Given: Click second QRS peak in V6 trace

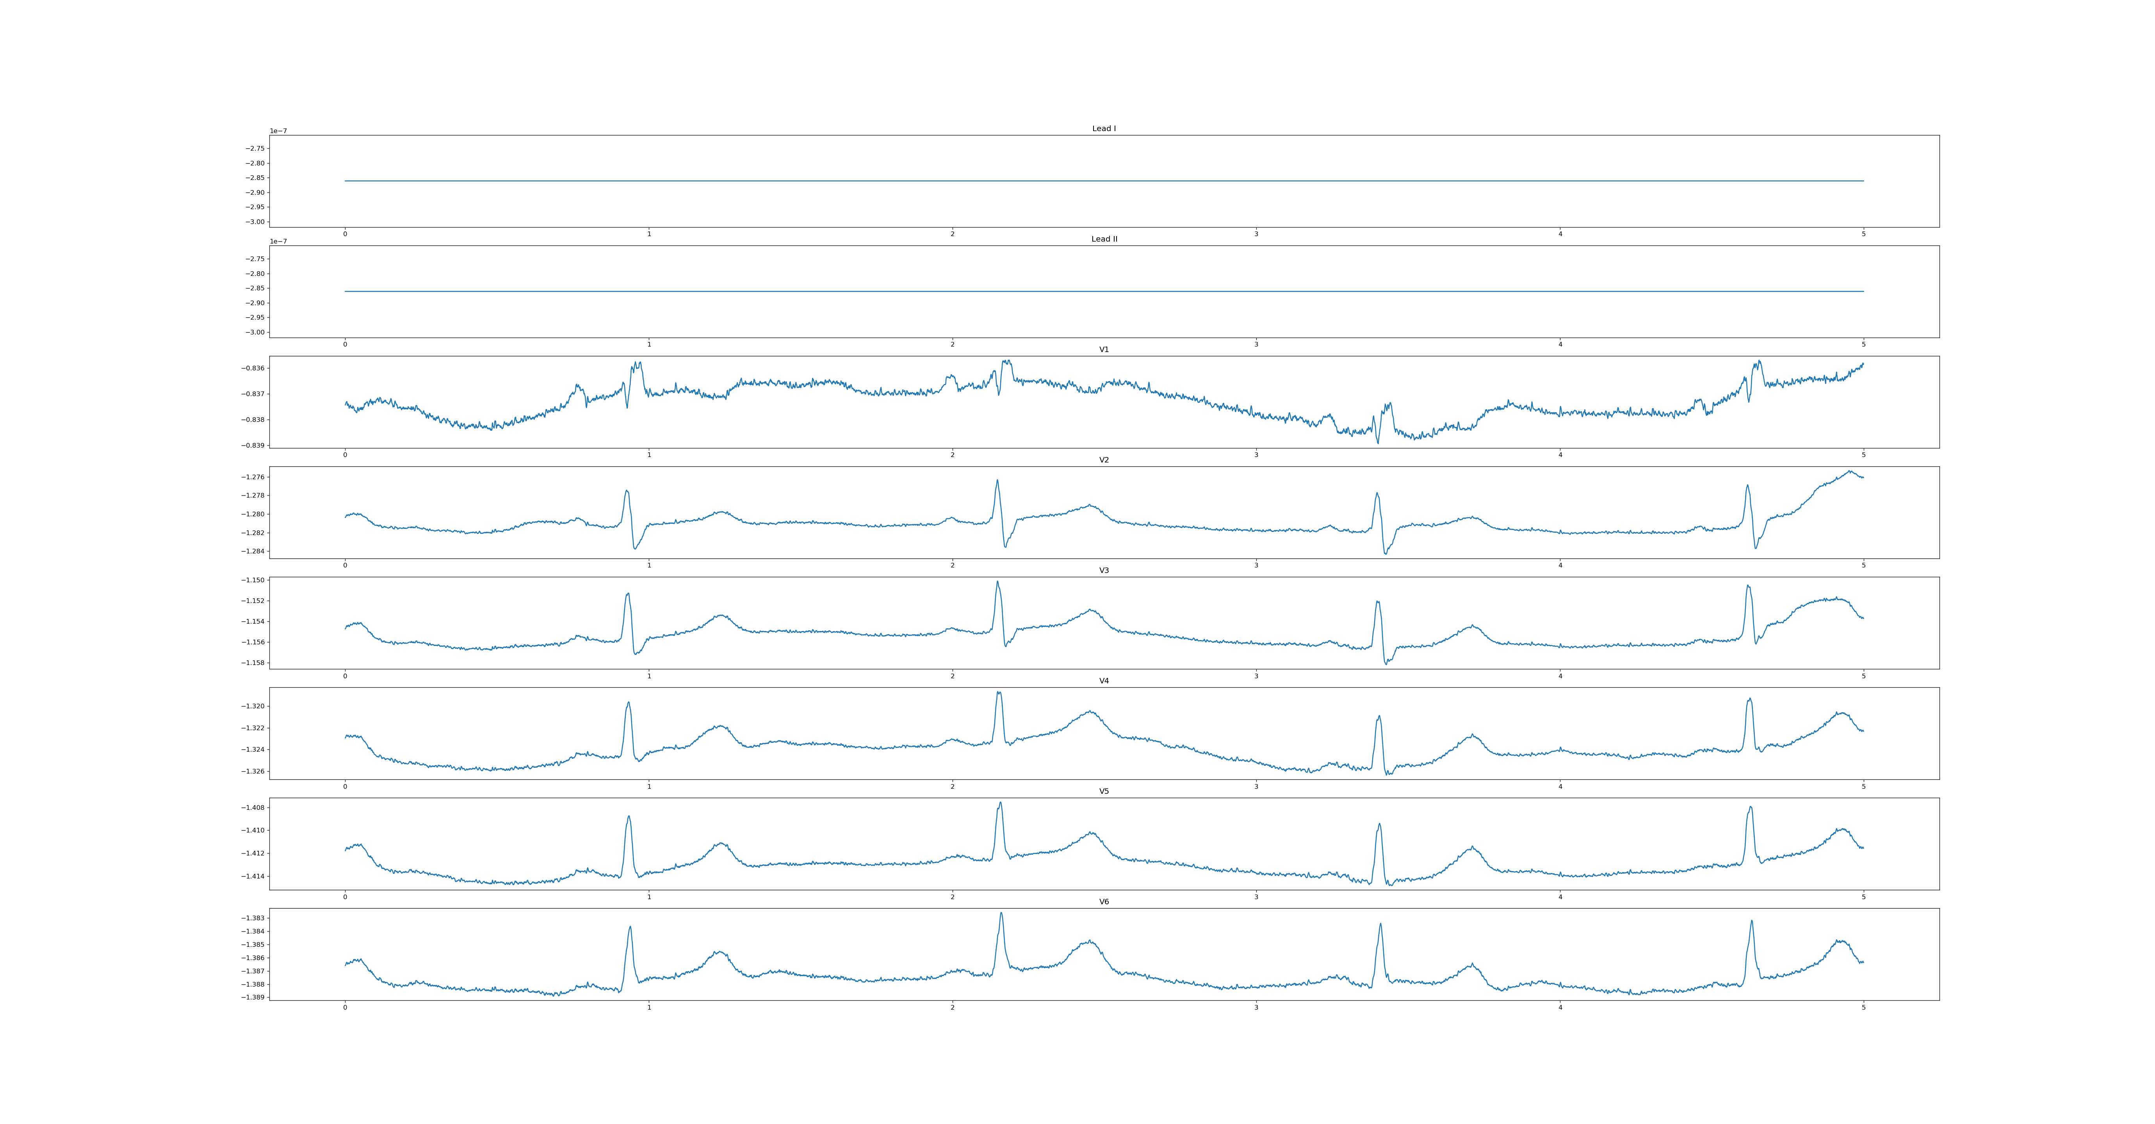Looking at the screenshot, I should [1001, 913].
